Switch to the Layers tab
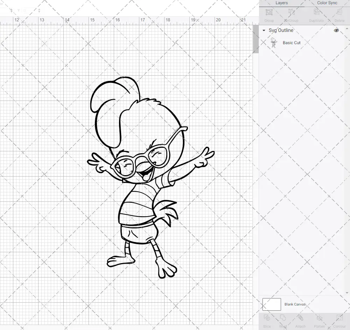Screen dimensions: 350x330 (x=281, y=3)
